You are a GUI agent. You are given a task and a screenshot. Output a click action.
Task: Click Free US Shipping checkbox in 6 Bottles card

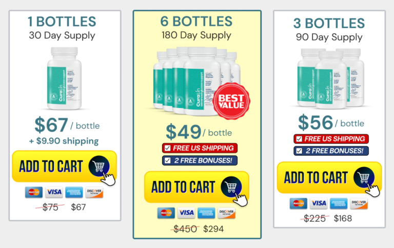168,148
